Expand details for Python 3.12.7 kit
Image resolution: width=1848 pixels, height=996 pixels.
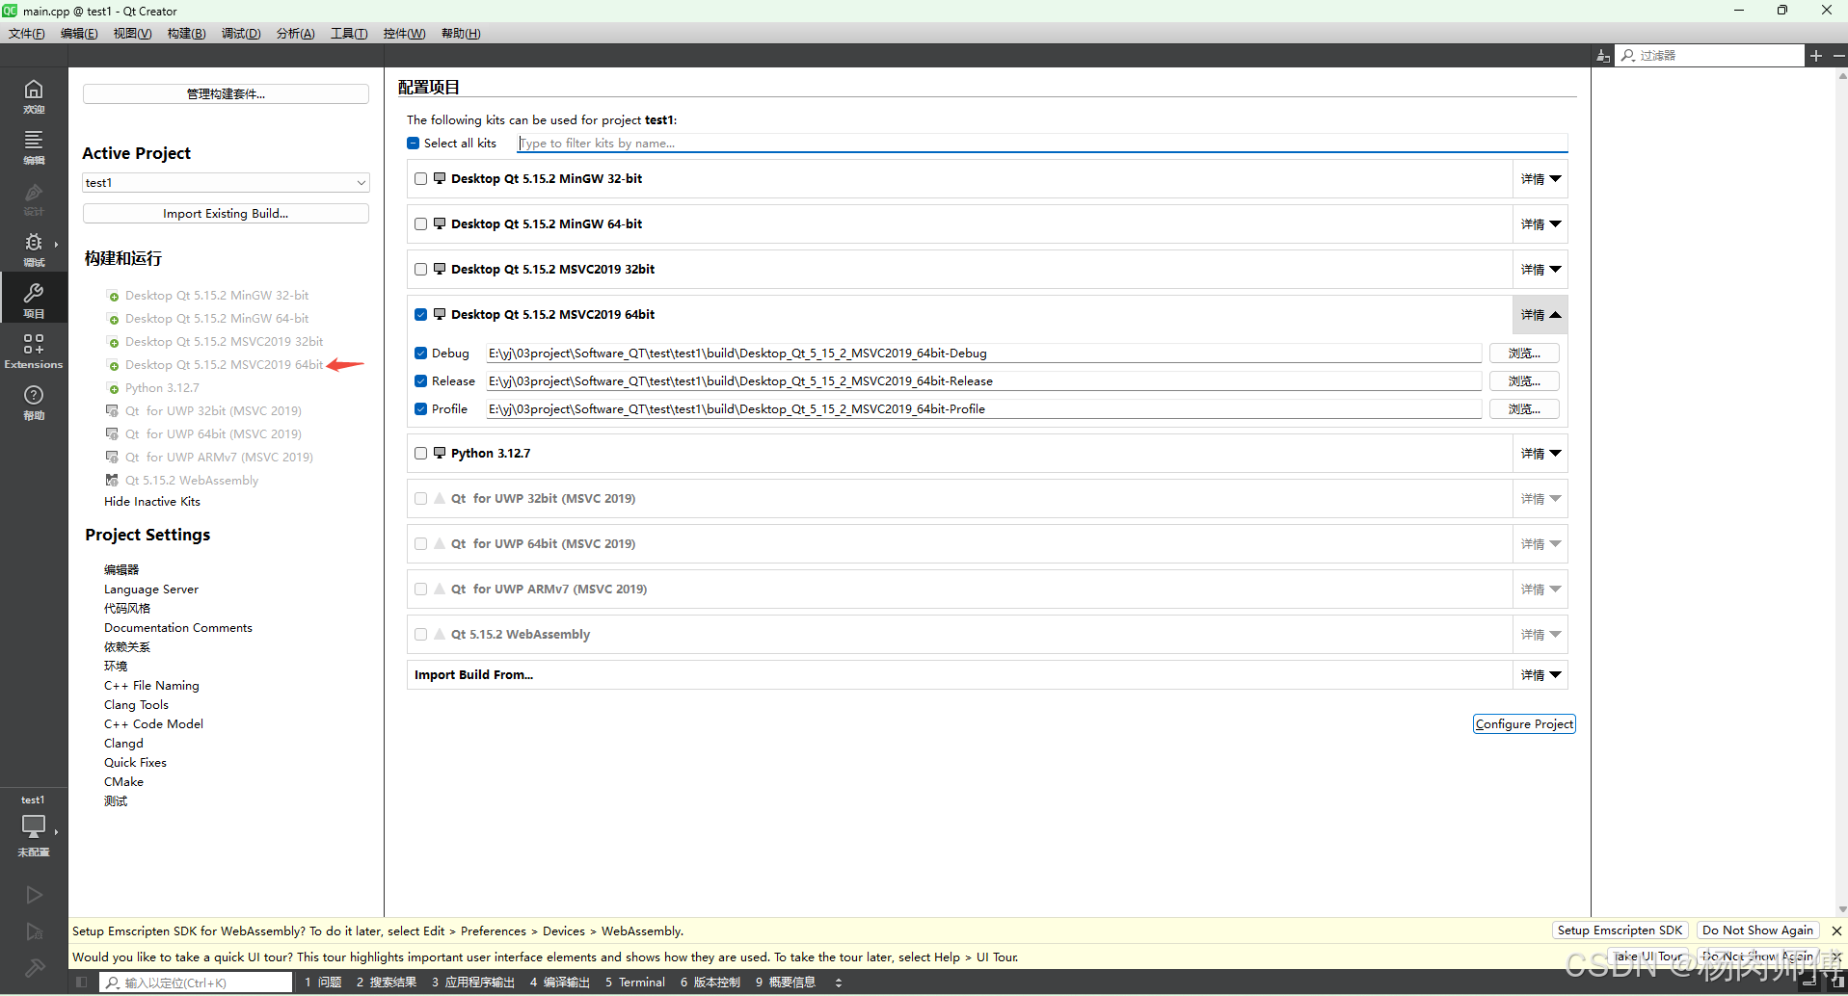(x=1540, y=453)
